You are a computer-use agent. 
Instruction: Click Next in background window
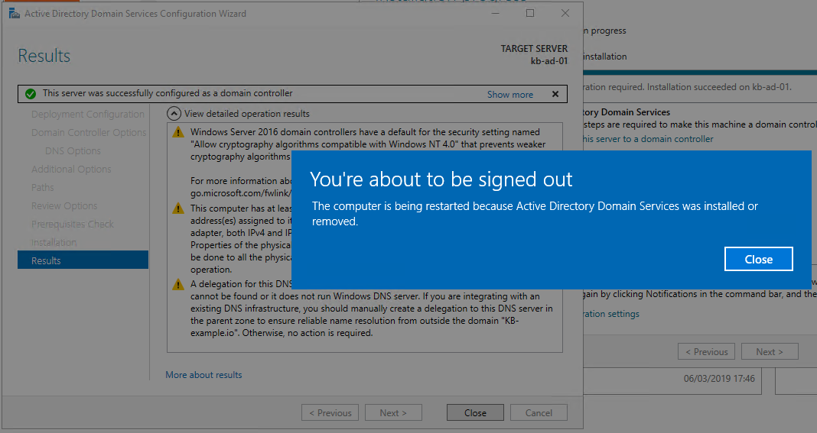770,352
